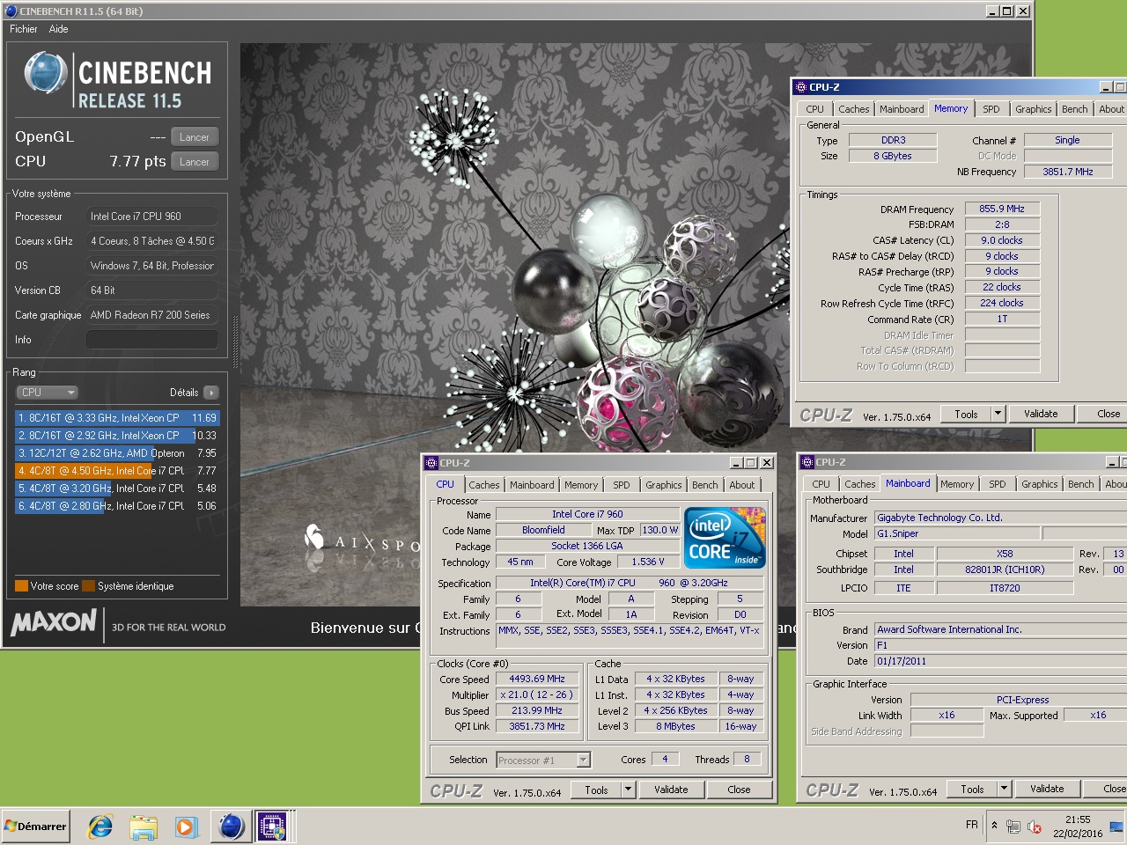Click Tools button in CPU-Z Mainboard window
The height and width of the screenshot is (845, 1127).
pyautogui.click(x=972, y=789)
